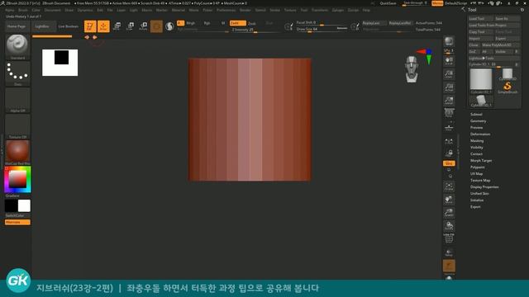Expand the Polypaint subpalette
The width and height of the screenshot is (529, 297).
[478, 167]
